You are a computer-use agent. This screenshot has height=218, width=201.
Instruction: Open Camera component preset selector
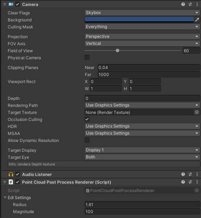[x=190, y=4]
